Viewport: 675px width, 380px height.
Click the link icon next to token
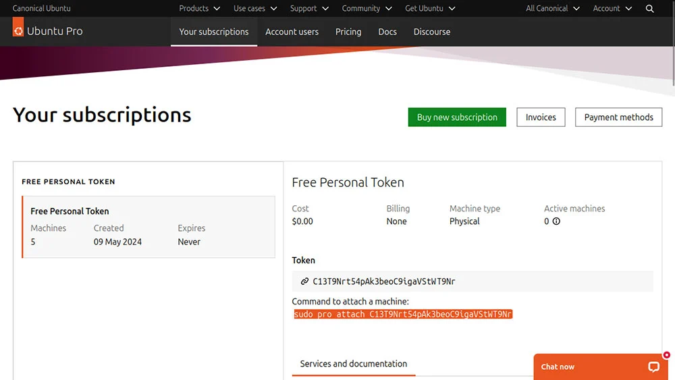pyautogui.click(x=304, y=281)
